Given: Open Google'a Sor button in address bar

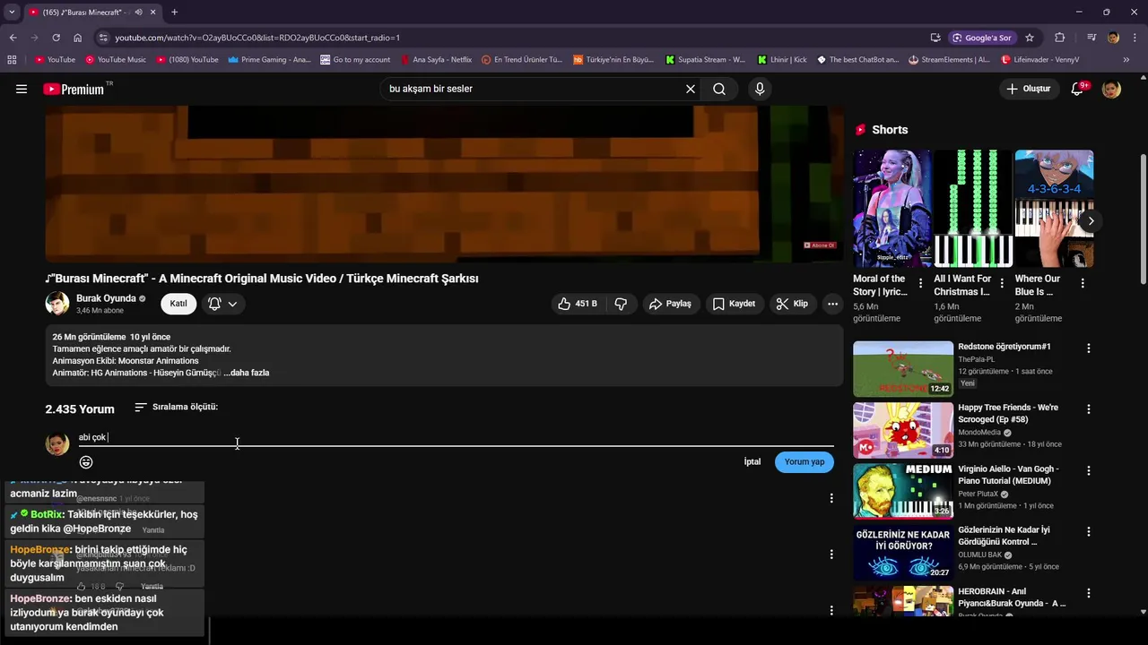Looking at the screenshot, I should pos(981,38).
